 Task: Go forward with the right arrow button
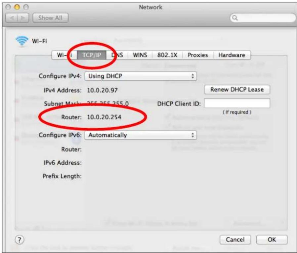click(23, 18)
